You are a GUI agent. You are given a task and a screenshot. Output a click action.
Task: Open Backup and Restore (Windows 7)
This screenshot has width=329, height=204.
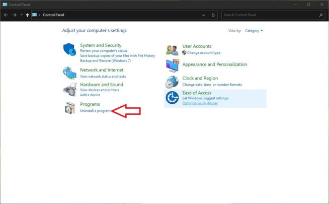tap(105, 61)
